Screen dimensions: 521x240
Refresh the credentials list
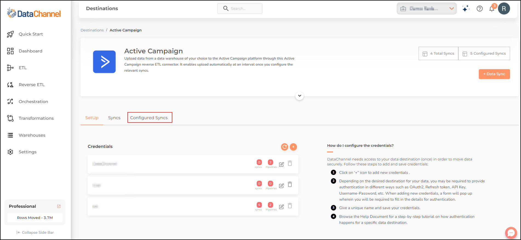pos(285,147)
